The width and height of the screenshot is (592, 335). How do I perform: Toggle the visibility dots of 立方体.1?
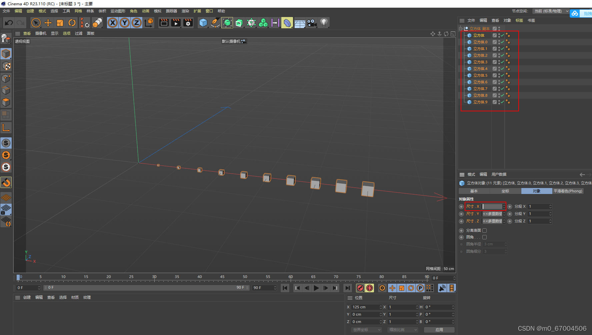coord(499,49)
